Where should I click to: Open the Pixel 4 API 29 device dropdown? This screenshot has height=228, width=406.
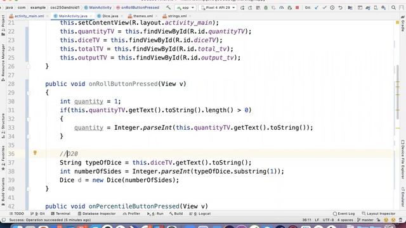(x=218, y=8)
